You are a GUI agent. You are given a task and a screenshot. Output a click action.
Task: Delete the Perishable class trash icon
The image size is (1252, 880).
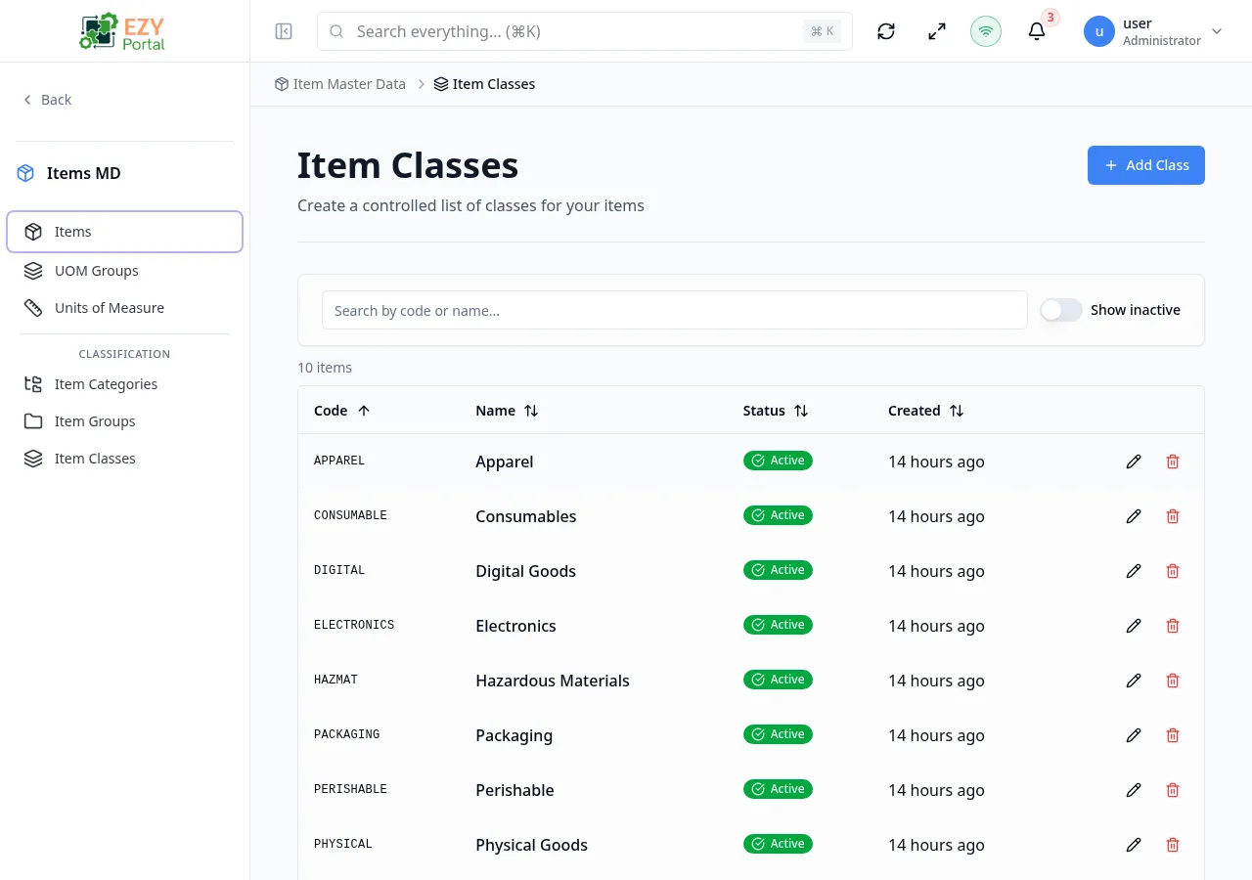[x=1173, y=790]
